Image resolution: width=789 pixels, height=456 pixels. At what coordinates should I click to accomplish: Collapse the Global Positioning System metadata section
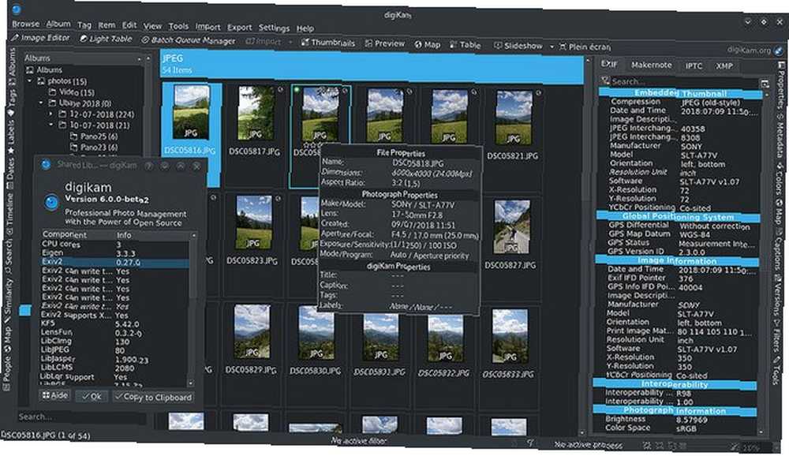click(677, 217)
